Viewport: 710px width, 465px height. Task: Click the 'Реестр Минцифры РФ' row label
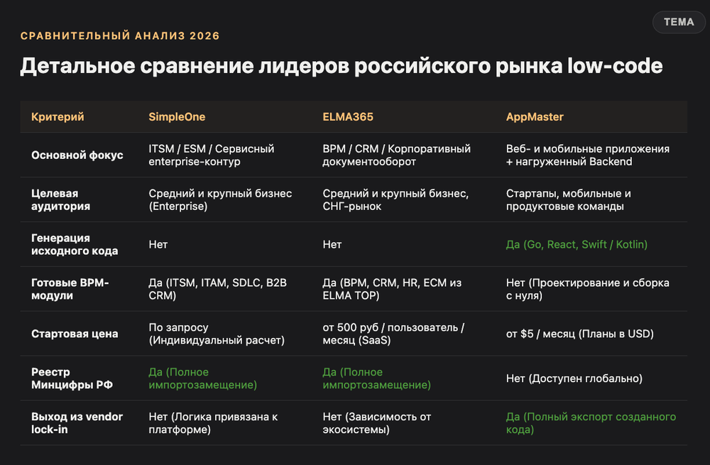(x=72, y=378)
